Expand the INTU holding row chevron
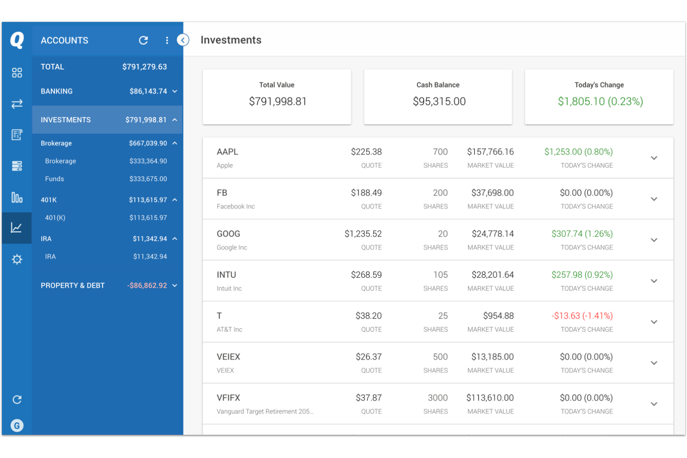 pyautogui.click(x=654, y=281)
